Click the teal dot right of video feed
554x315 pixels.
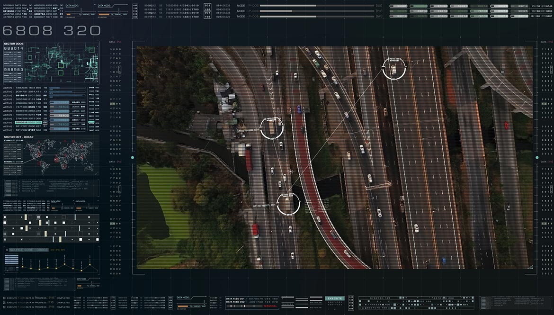[x=537, y=157]
